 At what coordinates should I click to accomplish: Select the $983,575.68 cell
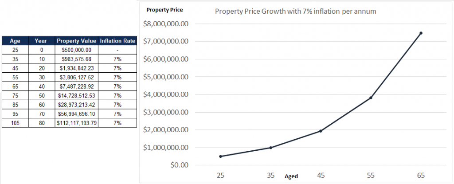[77, 59]
